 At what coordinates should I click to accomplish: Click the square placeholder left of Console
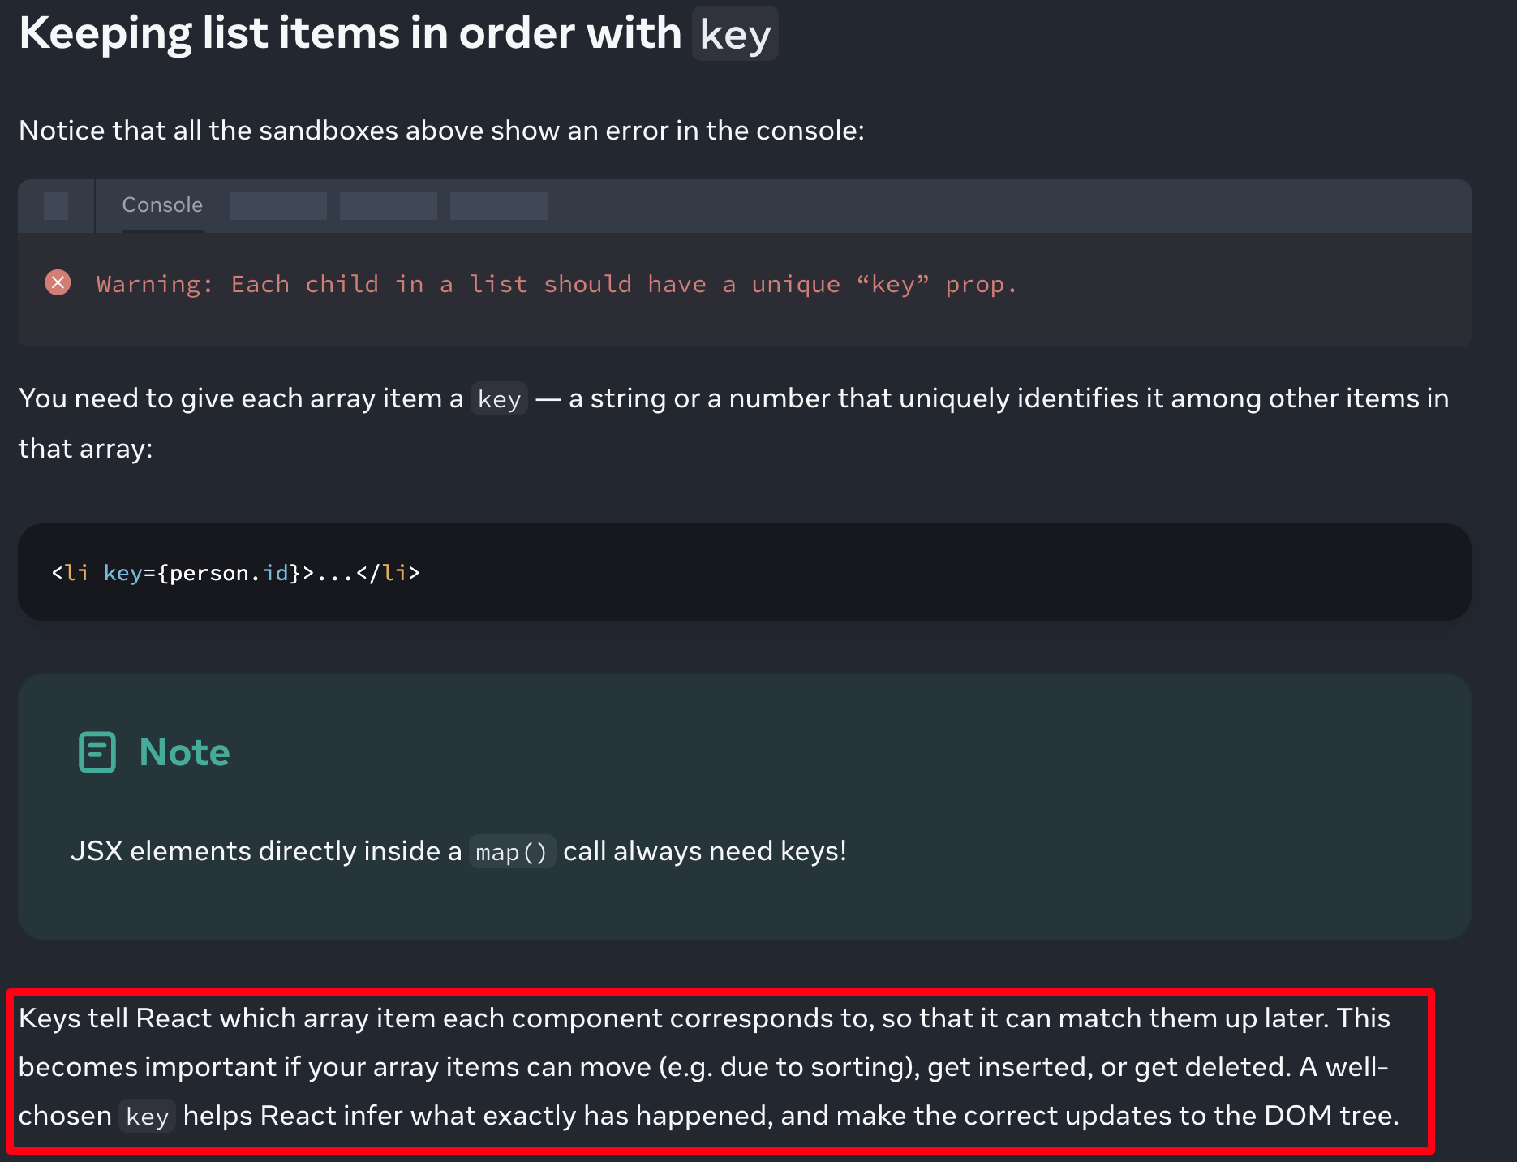click(x=56, y=206)
